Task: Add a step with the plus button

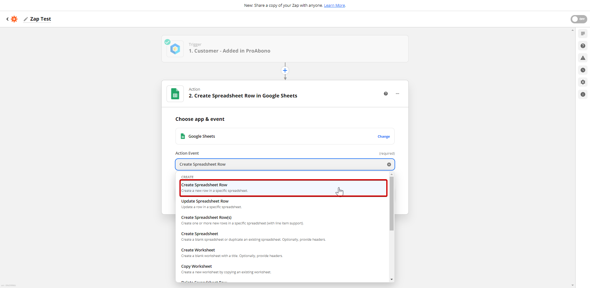Action: [x=285, y=70]
